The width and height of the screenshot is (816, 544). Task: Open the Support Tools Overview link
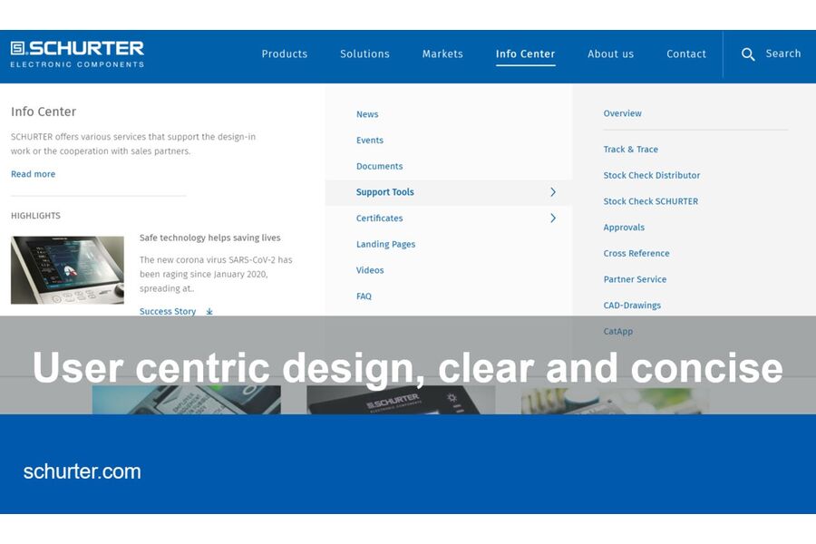pos(622,113)
